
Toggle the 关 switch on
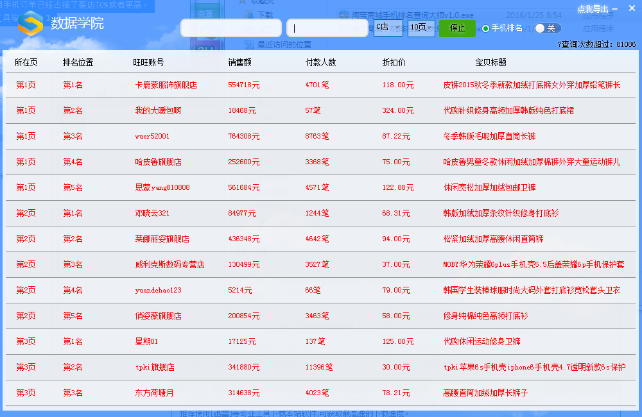click(x=547, y=28)
